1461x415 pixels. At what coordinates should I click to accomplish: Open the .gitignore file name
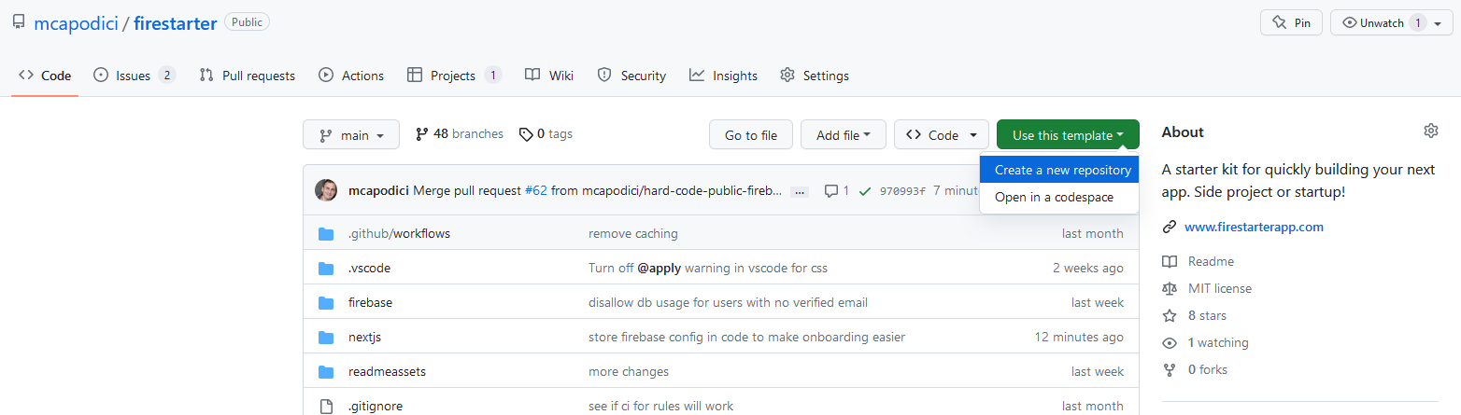click(x=375, y=406)
